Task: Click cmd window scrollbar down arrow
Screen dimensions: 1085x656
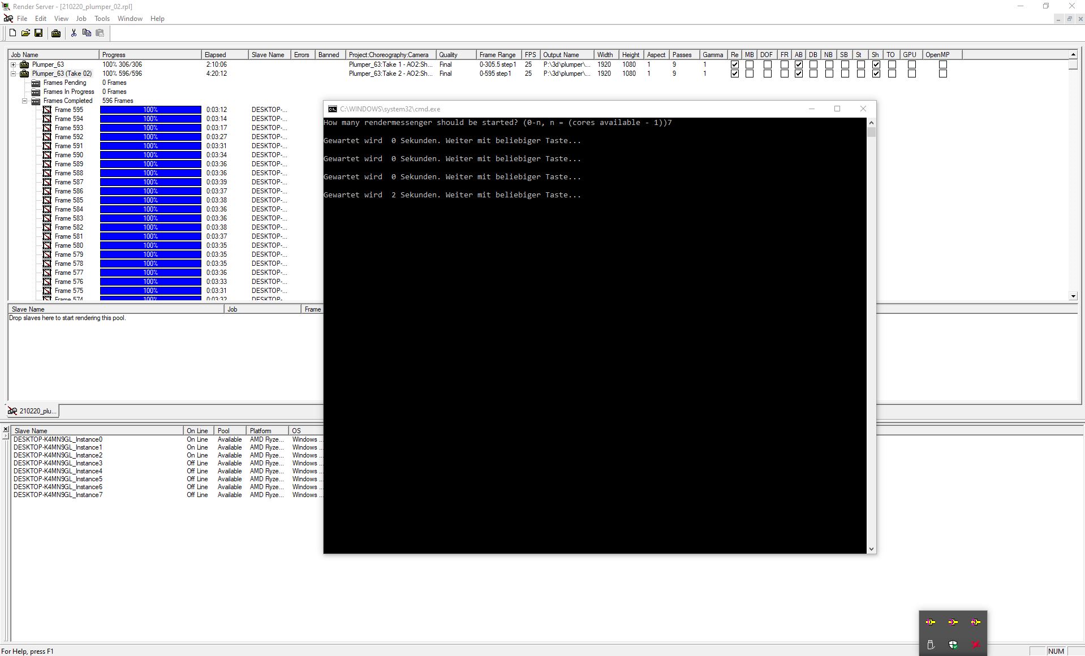Action: click(x=871, y=549)
